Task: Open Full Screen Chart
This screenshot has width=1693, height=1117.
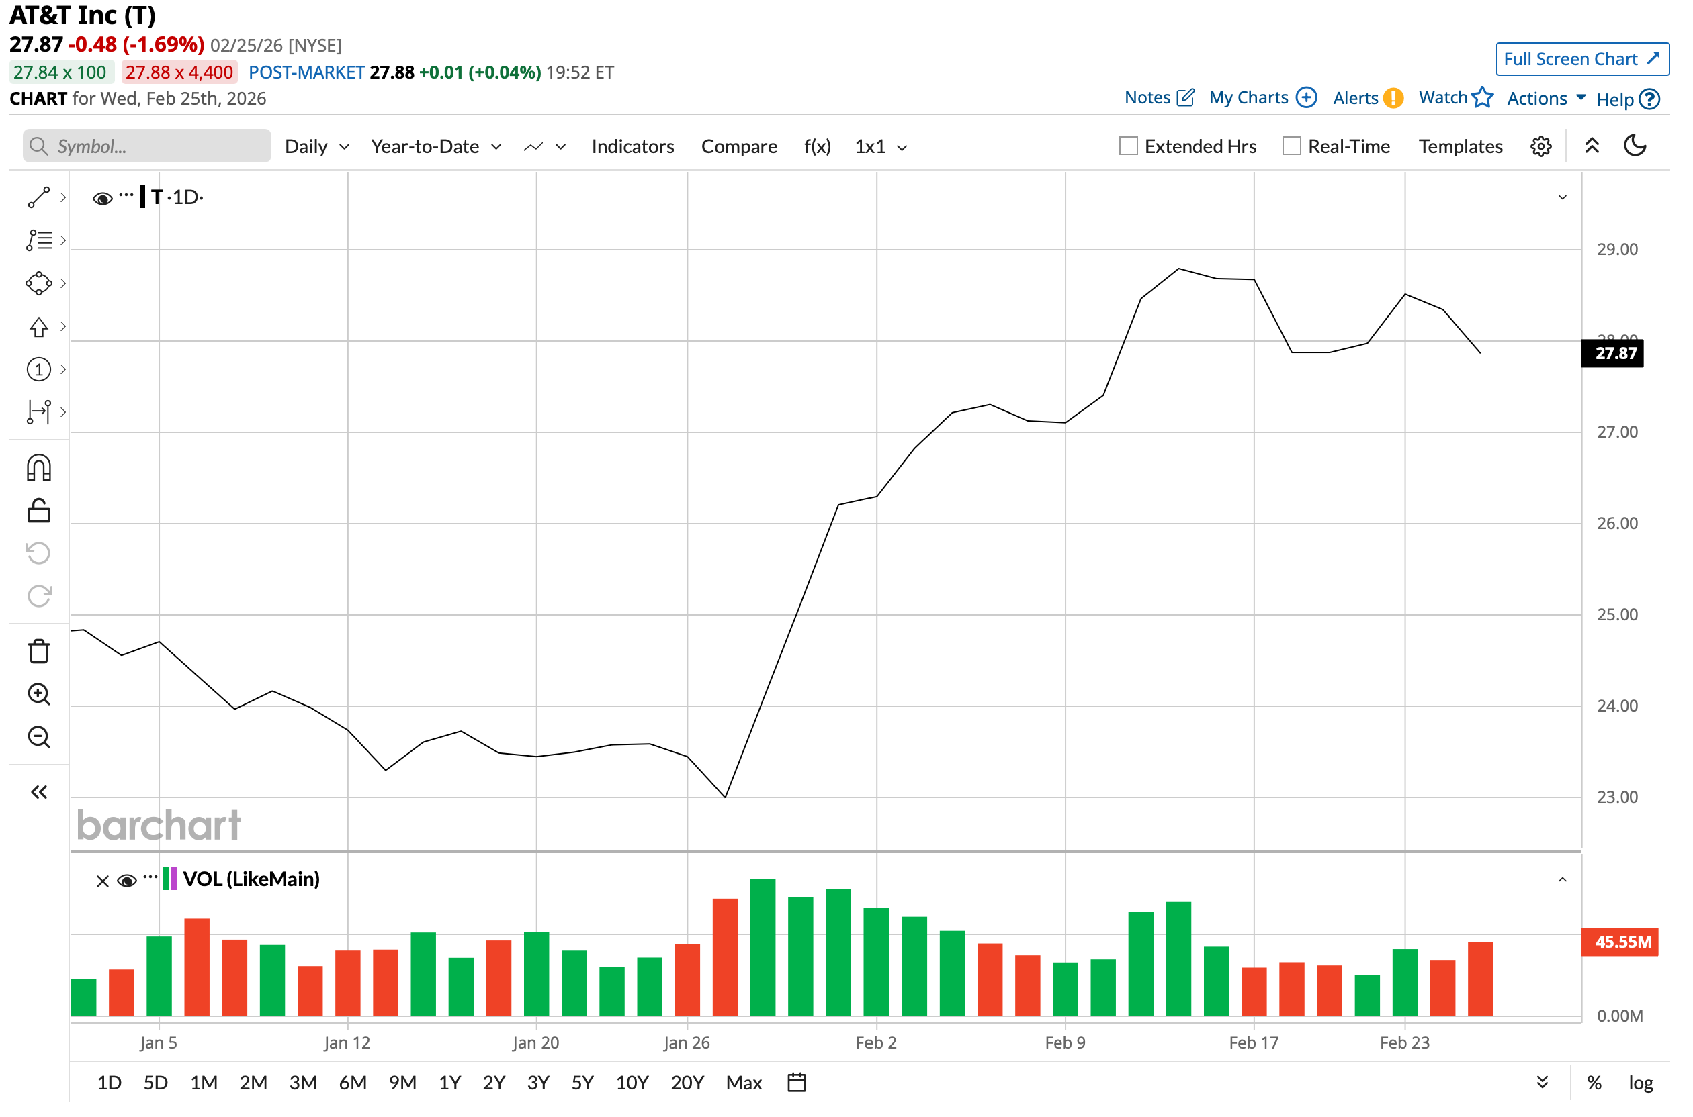Action: [x=1581, y=59]
